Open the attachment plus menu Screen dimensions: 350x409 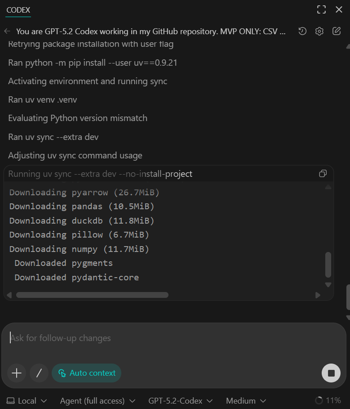[x=16, y=373]
